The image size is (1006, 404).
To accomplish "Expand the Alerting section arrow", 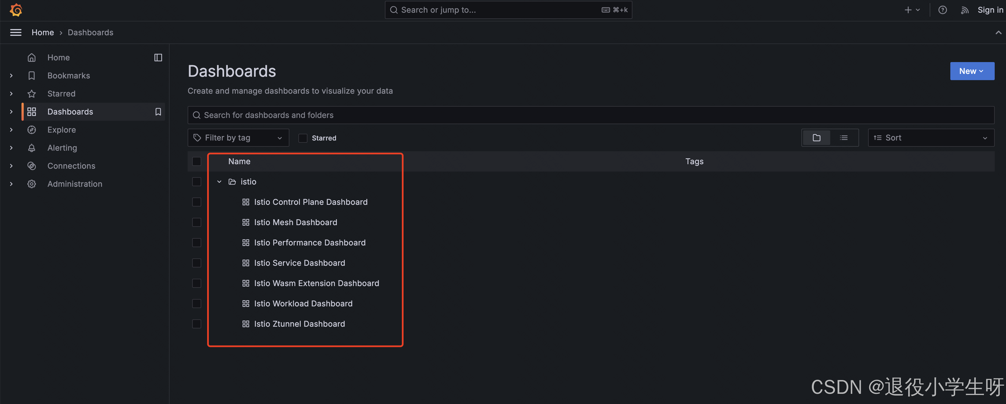I will click(11, 148).
